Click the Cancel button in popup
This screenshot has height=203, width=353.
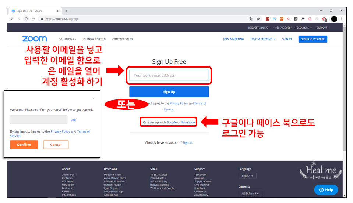click(56, 145)
